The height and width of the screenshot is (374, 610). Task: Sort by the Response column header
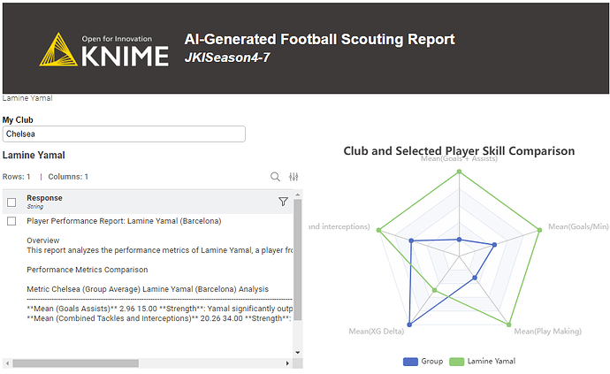[44, 198]
